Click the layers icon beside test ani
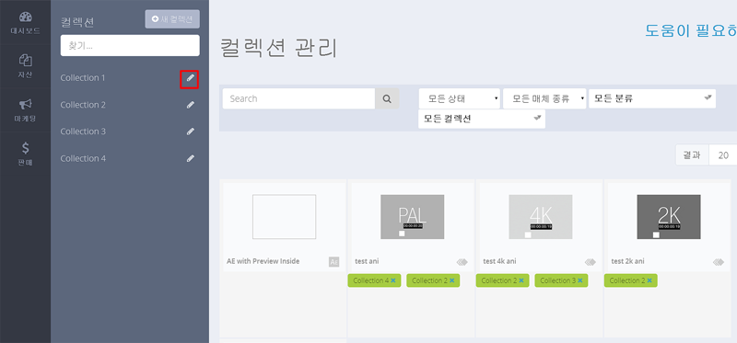Image resolution: width=737 pixels, height=343 pixels. (x=462, y=262)
